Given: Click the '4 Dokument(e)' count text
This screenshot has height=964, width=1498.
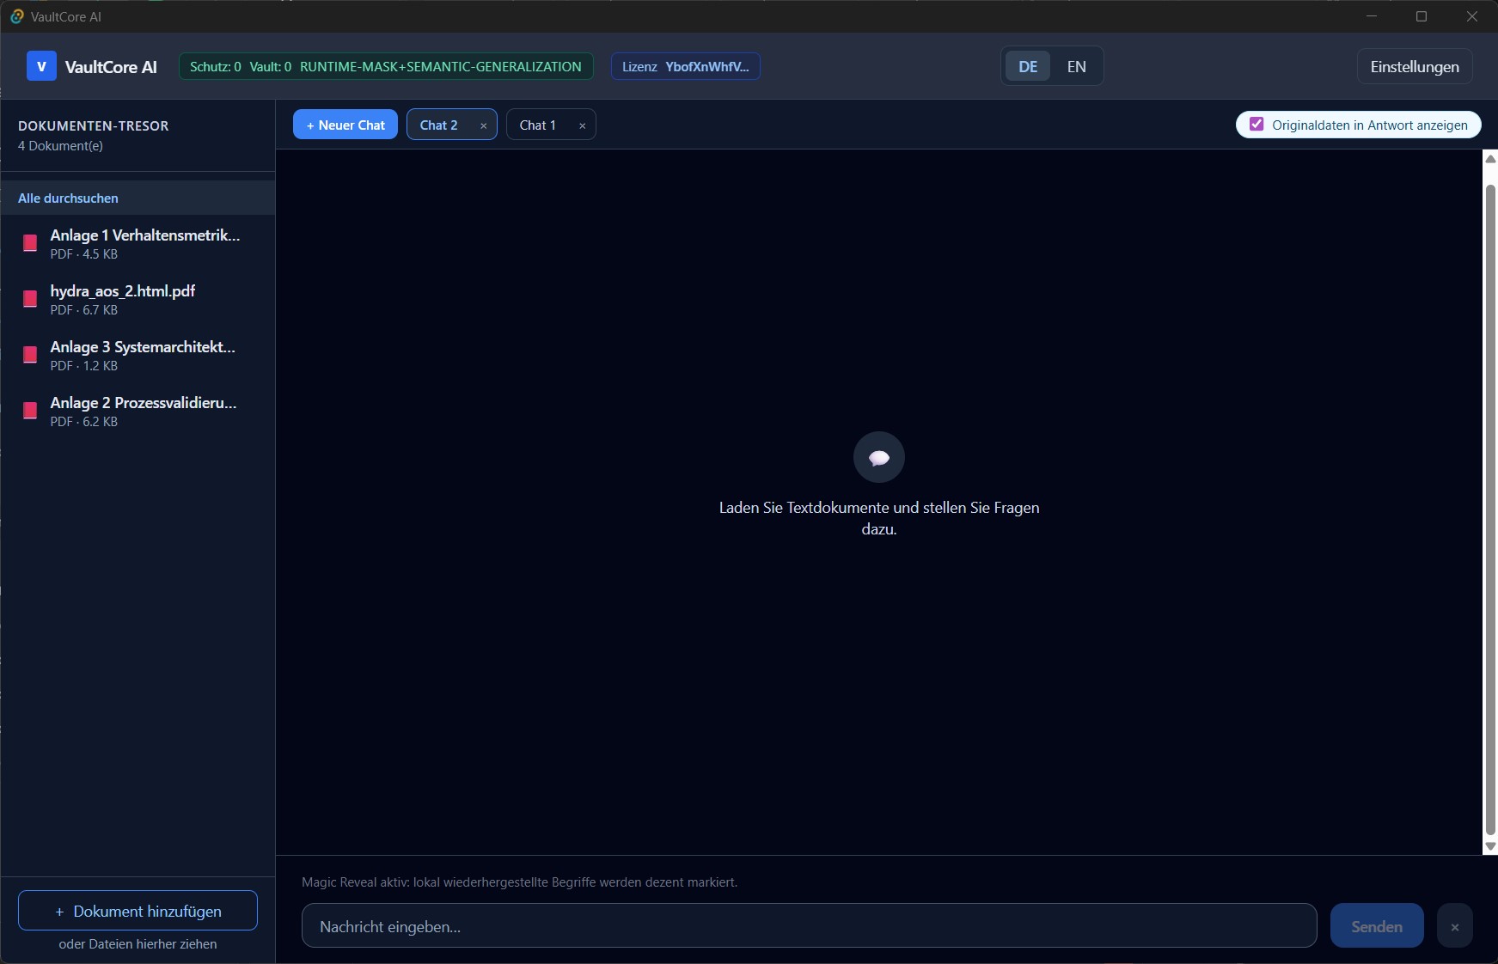Looking at the screenshot, I should point(60,146).
